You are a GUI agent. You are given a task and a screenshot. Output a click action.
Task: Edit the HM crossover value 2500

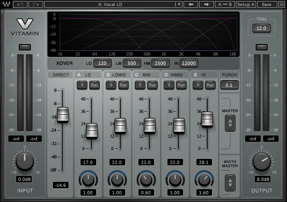pos(161,63)
